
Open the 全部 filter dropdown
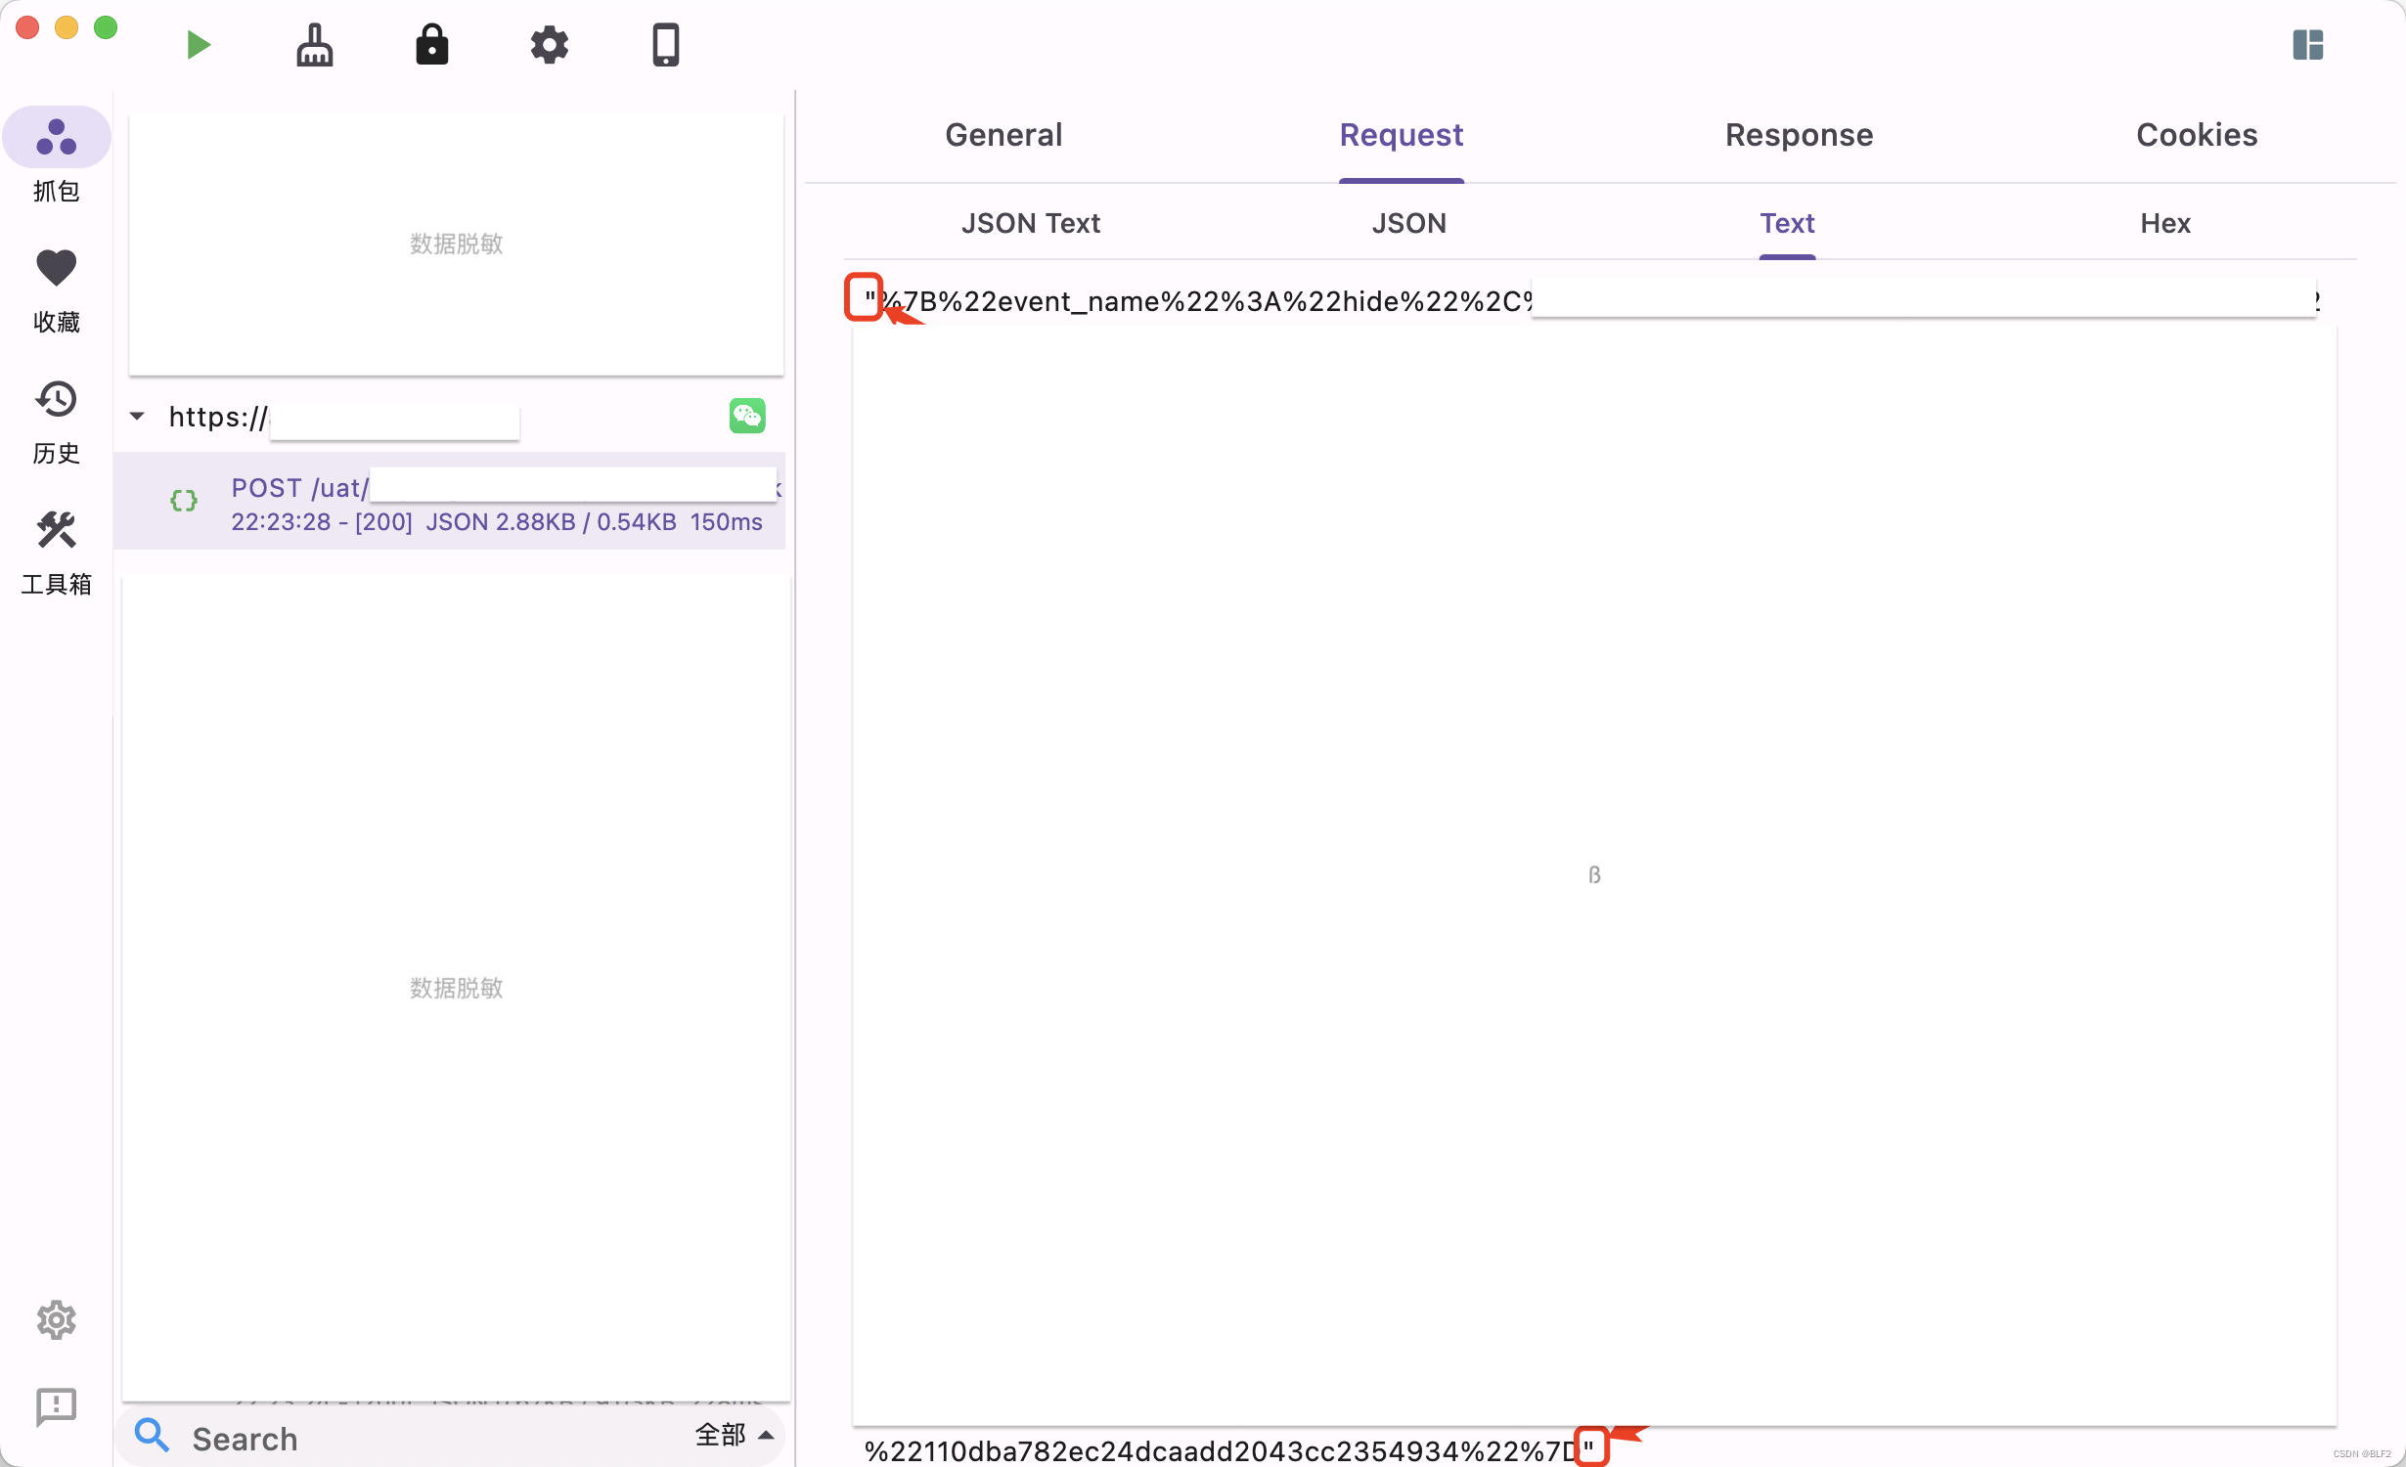click(x=735, y=1435)
